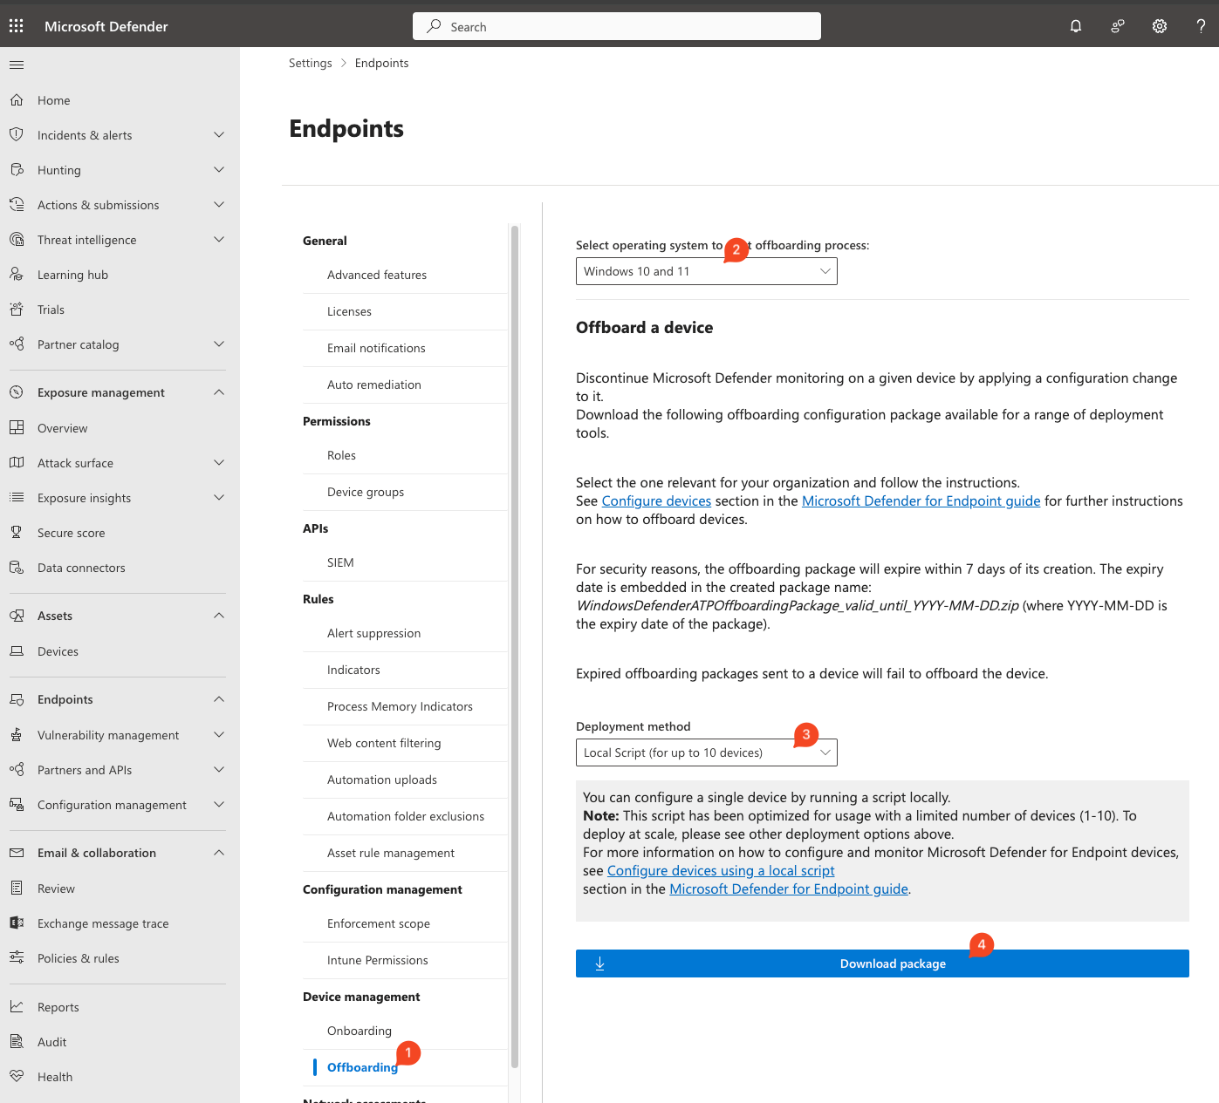Click the Settings breadcrumb link
1219x1103 pixels.
311,62
